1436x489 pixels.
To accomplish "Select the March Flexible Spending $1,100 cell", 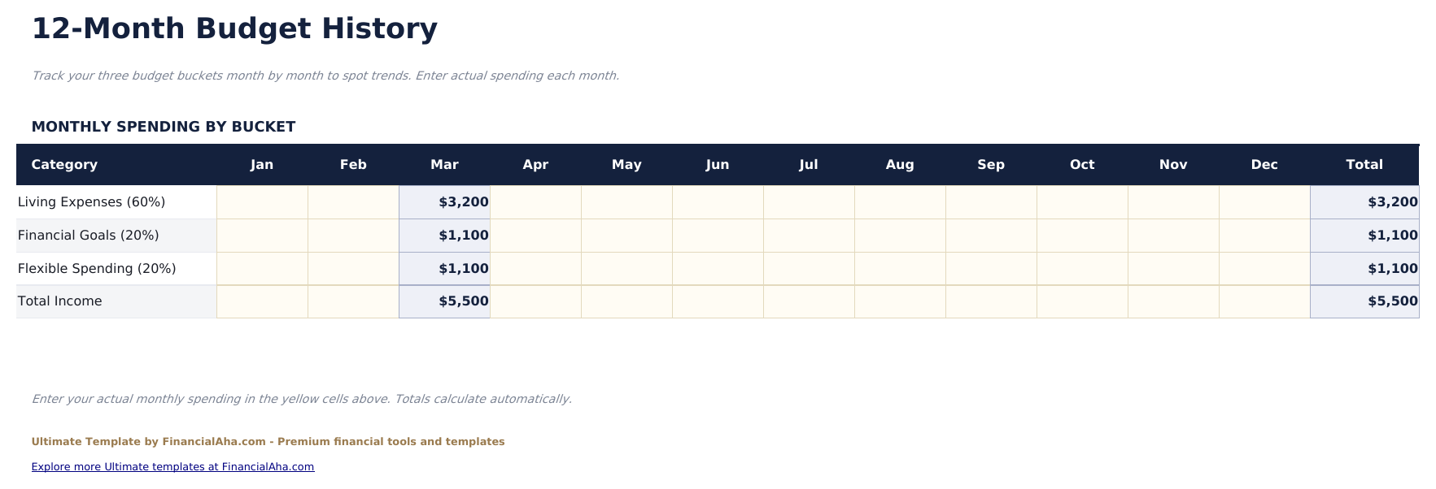I will coord(444,269).
